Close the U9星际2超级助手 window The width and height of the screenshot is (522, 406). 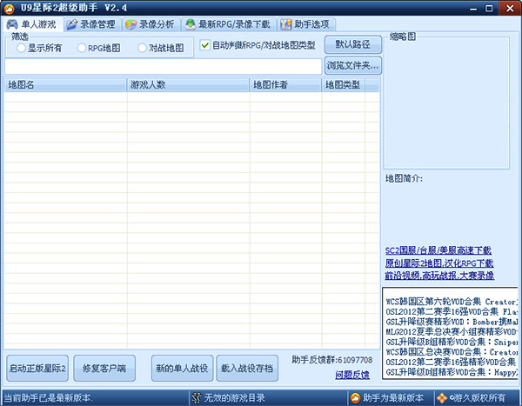point(510,8)
